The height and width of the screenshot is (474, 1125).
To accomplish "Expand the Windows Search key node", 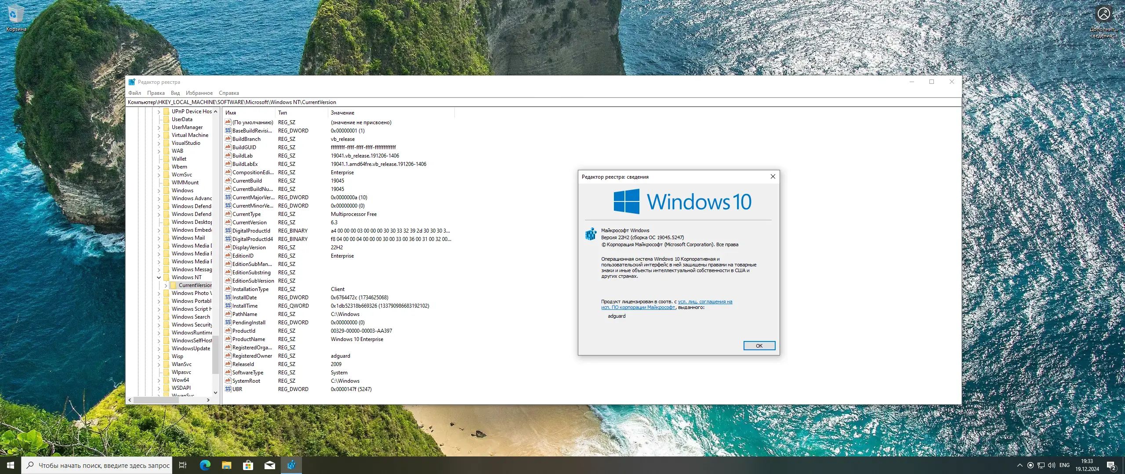I will tap(159, 317).
